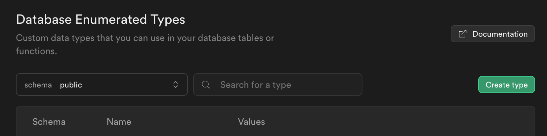
Task: Expand the schema selector dropdown
Action: pos(102,85)
